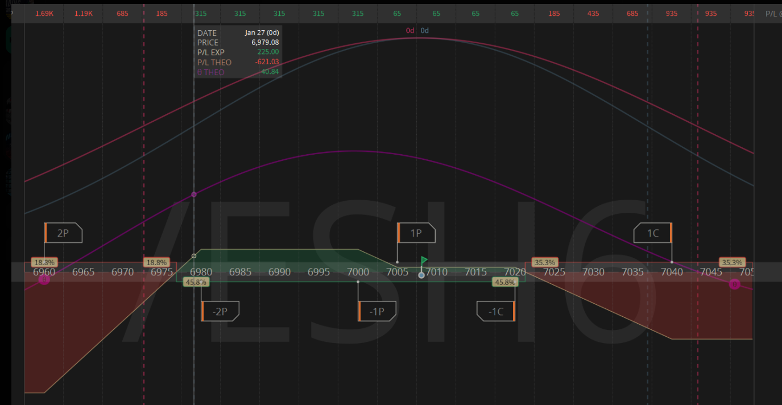Image resolution: width=782 pixels, height=405 pixels.
Task: Select the -1C short call leg tag
Action: [495, 311]
